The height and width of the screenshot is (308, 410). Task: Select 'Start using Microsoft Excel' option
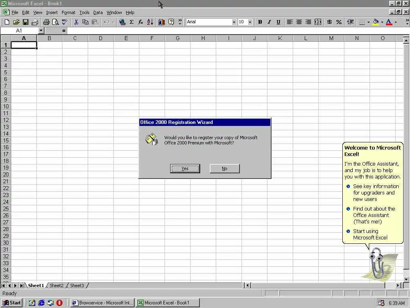(370, 234)
